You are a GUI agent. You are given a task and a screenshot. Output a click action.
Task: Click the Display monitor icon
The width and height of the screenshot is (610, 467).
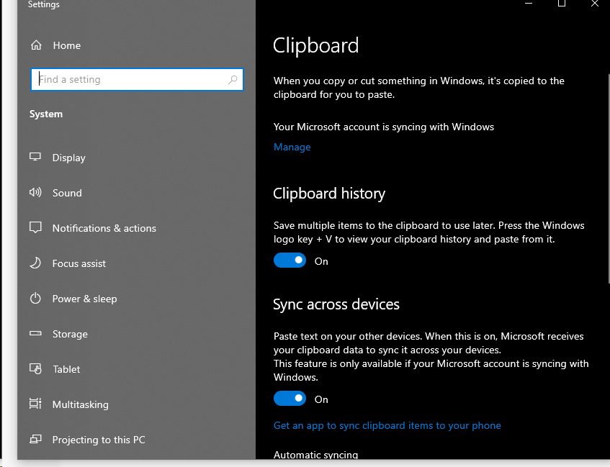click(x=35, y=157)
